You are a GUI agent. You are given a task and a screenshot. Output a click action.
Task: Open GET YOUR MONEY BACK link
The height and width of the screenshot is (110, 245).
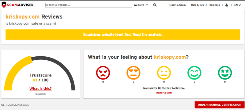coord(15,105)
